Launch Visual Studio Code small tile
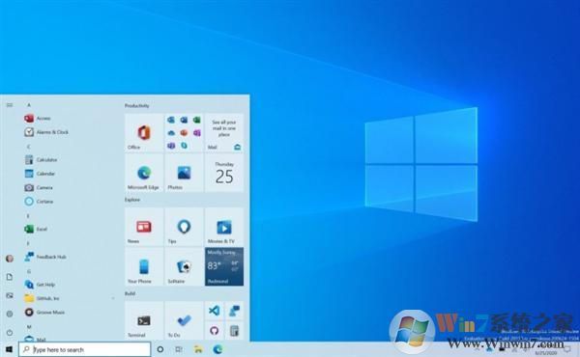 click(x=215, y=311)
